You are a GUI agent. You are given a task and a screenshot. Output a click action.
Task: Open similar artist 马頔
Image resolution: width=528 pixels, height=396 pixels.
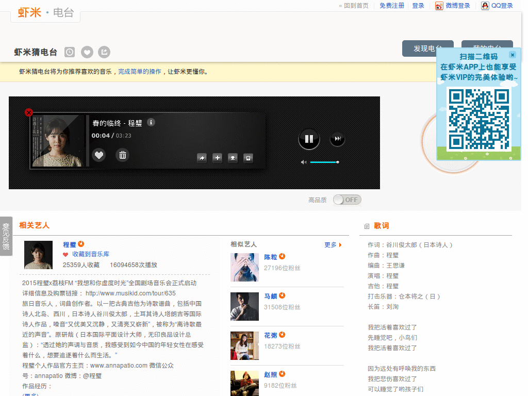270,296
